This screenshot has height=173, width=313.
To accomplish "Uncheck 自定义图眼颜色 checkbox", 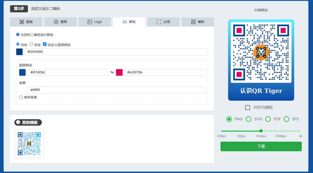I will coord(45,44).
